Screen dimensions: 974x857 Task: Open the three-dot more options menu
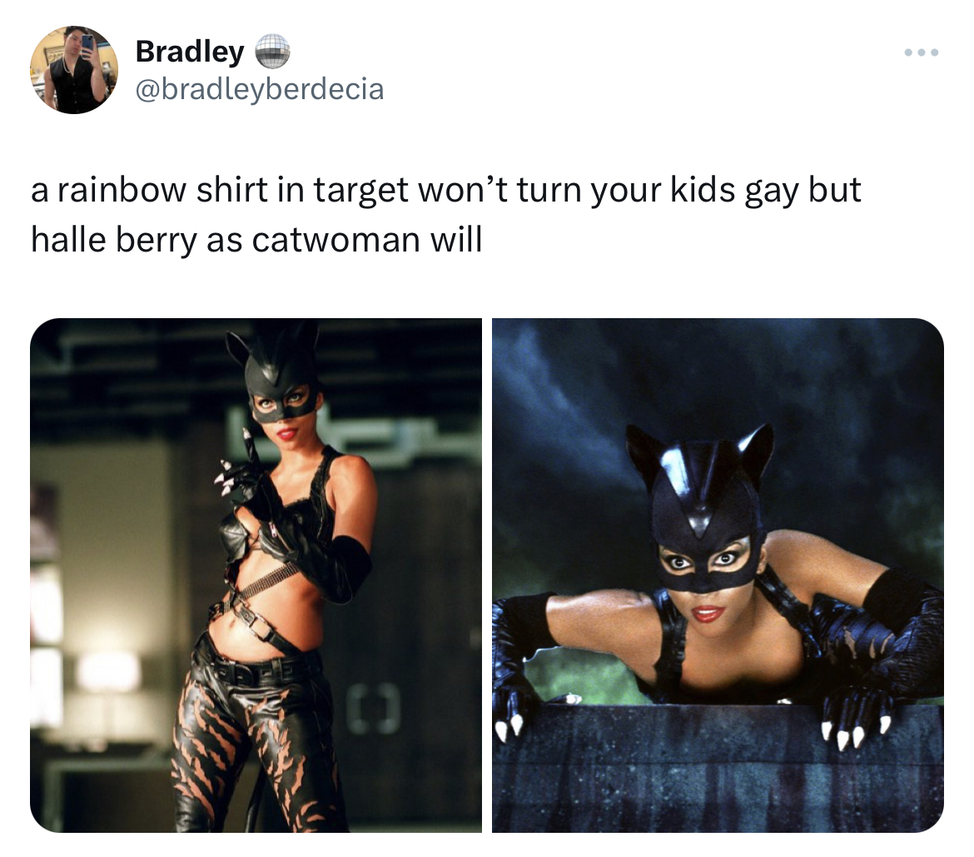coord(922,52)
